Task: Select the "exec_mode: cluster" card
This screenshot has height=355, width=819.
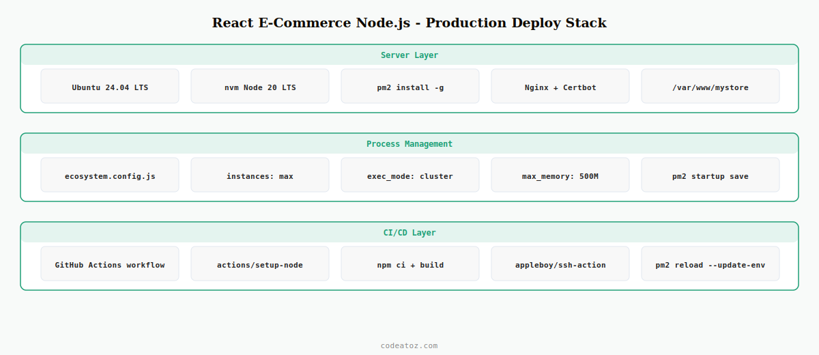Action: point(410,175)
